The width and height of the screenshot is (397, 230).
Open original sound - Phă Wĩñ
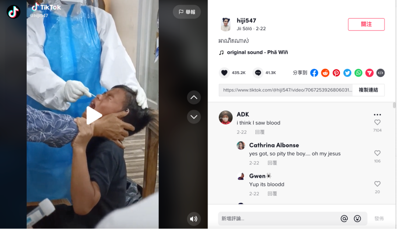coord(257,53)
